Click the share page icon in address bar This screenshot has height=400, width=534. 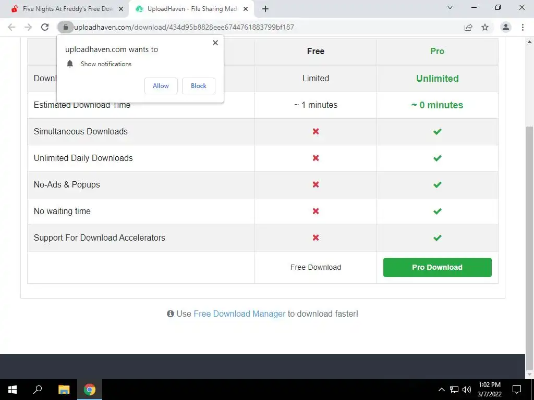point(469,27)
